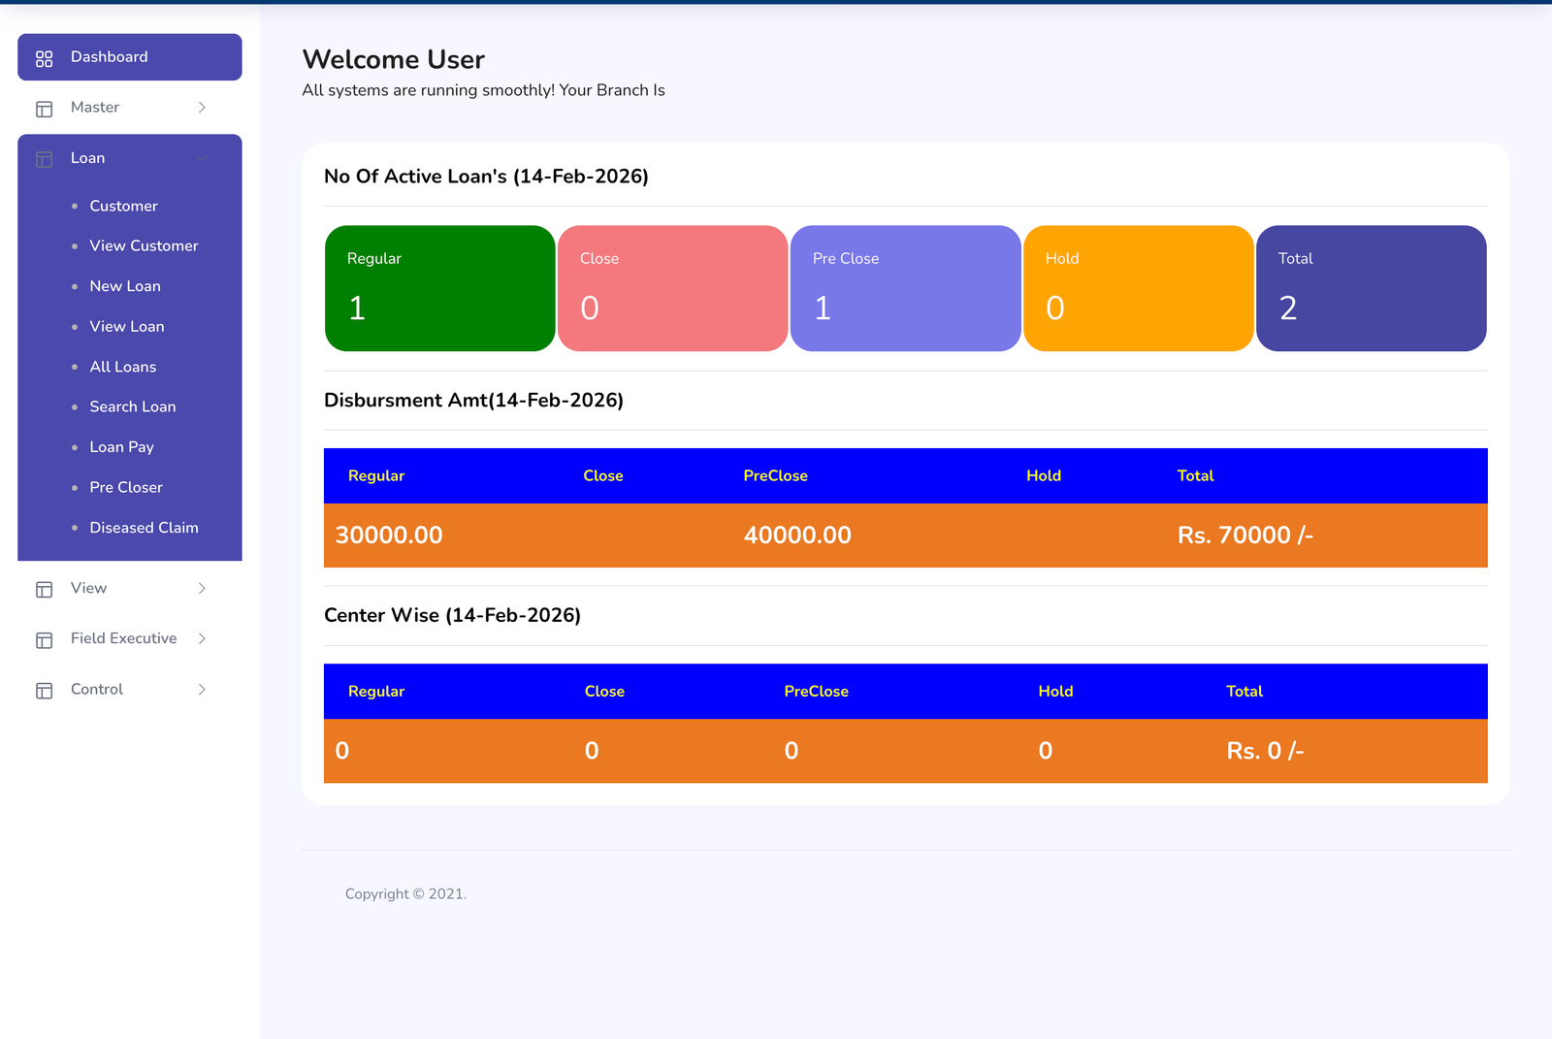The width and height of the screenshot is (1552, 1039).
Task: Click the Disbursment Amt Regular column header
Action: pyautogui.click(x=376, y=476)
